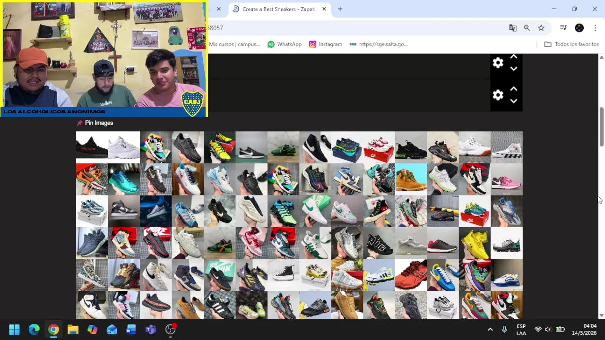The height and width of the screenshot is (340, 605).
Task: Click scrollbar up arrow at page top
Action: pyautogui.click(x=602, y=57)
